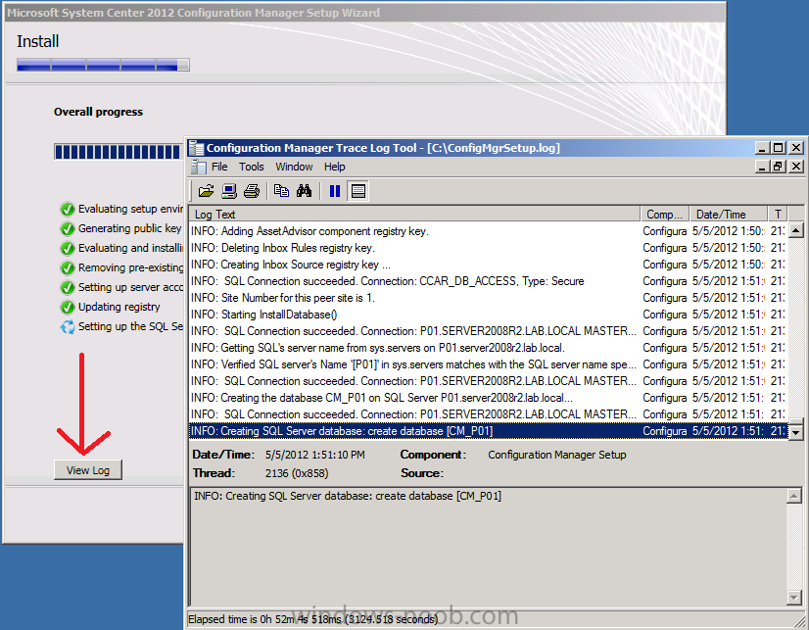This screenshot has width=809, height=630.
Task: Click the green check beside Setting up server accounts
Action: tap(67, 287)
